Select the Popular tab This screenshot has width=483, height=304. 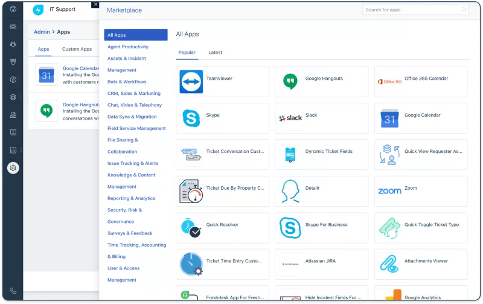tap(187, 53)
